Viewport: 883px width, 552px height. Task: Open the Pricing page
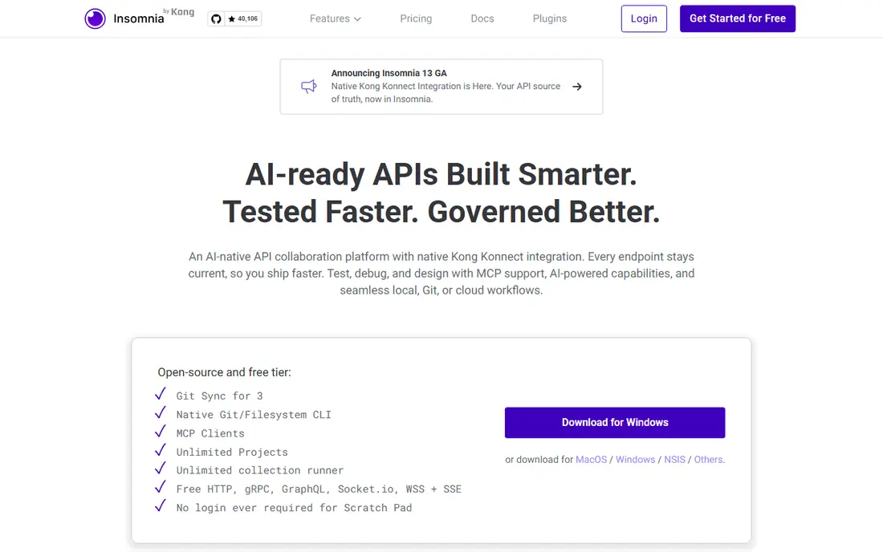coord(416,18)
